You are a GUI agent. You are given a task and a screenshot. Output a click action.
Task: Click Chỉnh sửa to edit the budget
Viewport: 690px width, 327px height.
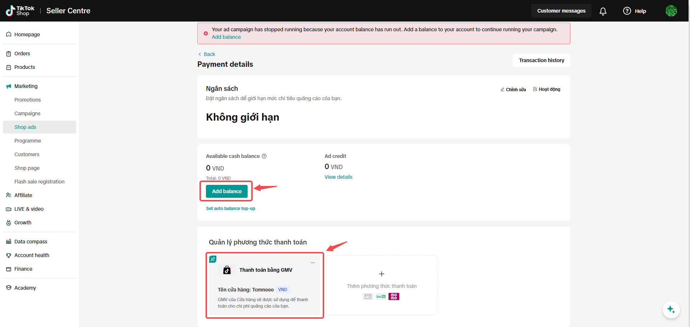[513, 89]
